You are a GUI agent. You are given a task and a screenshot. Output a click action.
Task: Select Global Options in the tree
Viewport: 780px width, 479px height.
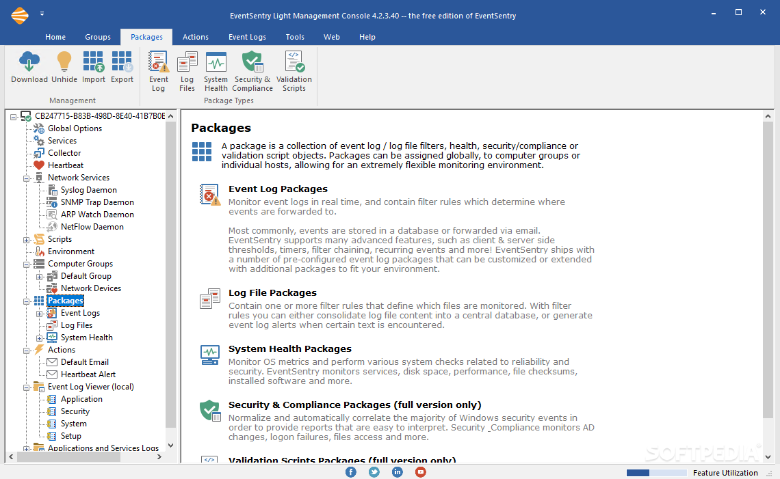click(x=75, y=128)
